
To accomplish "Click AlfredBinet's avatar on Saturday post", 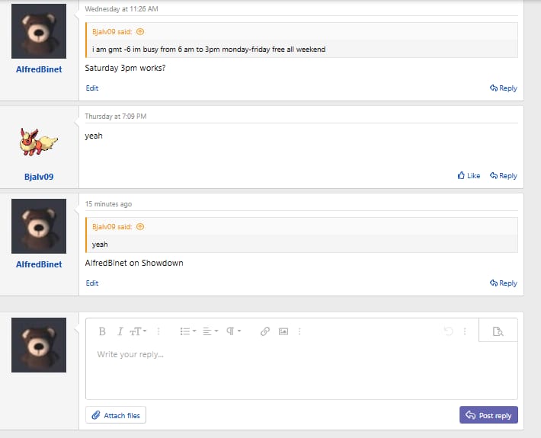I will click(39, 31).
